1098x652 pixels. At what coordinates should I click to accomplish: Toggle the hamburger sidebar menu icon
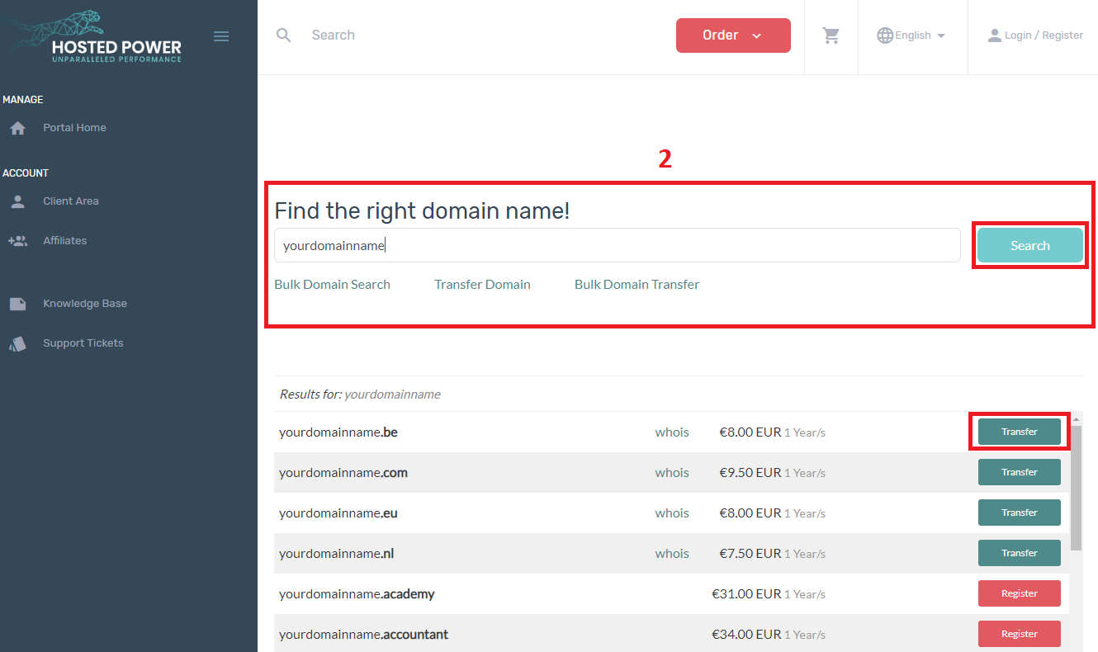[x=221, y=36]
